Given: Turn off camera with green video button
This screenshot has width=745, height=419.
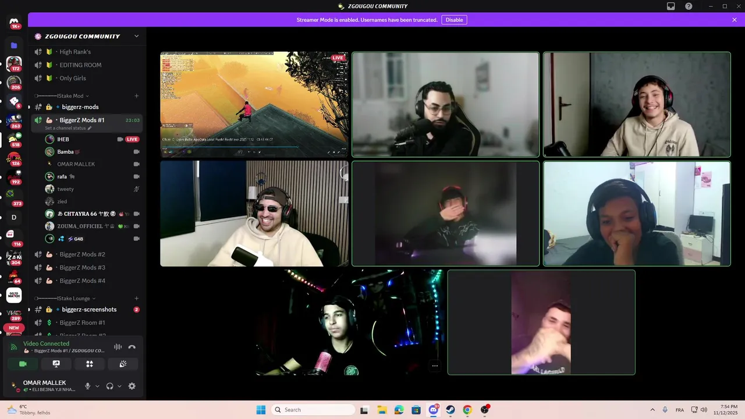Looking at the screenshot, I should pos(23,364).
